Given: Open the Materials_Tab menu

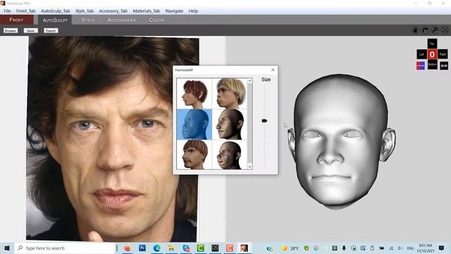Looking at the screenshot, I should click(x=147, y=11).
